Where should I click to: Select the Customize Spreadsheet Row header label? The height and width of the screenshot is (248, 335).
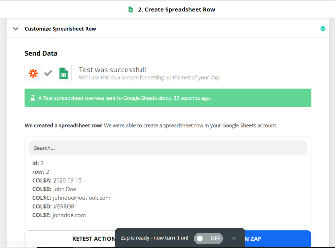pos(60,29)
